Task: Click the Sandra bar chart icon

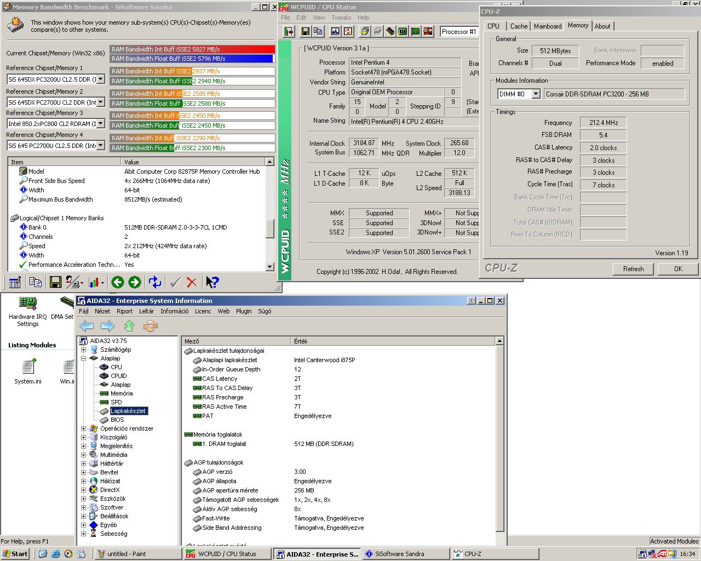Action: click(95, 282)
